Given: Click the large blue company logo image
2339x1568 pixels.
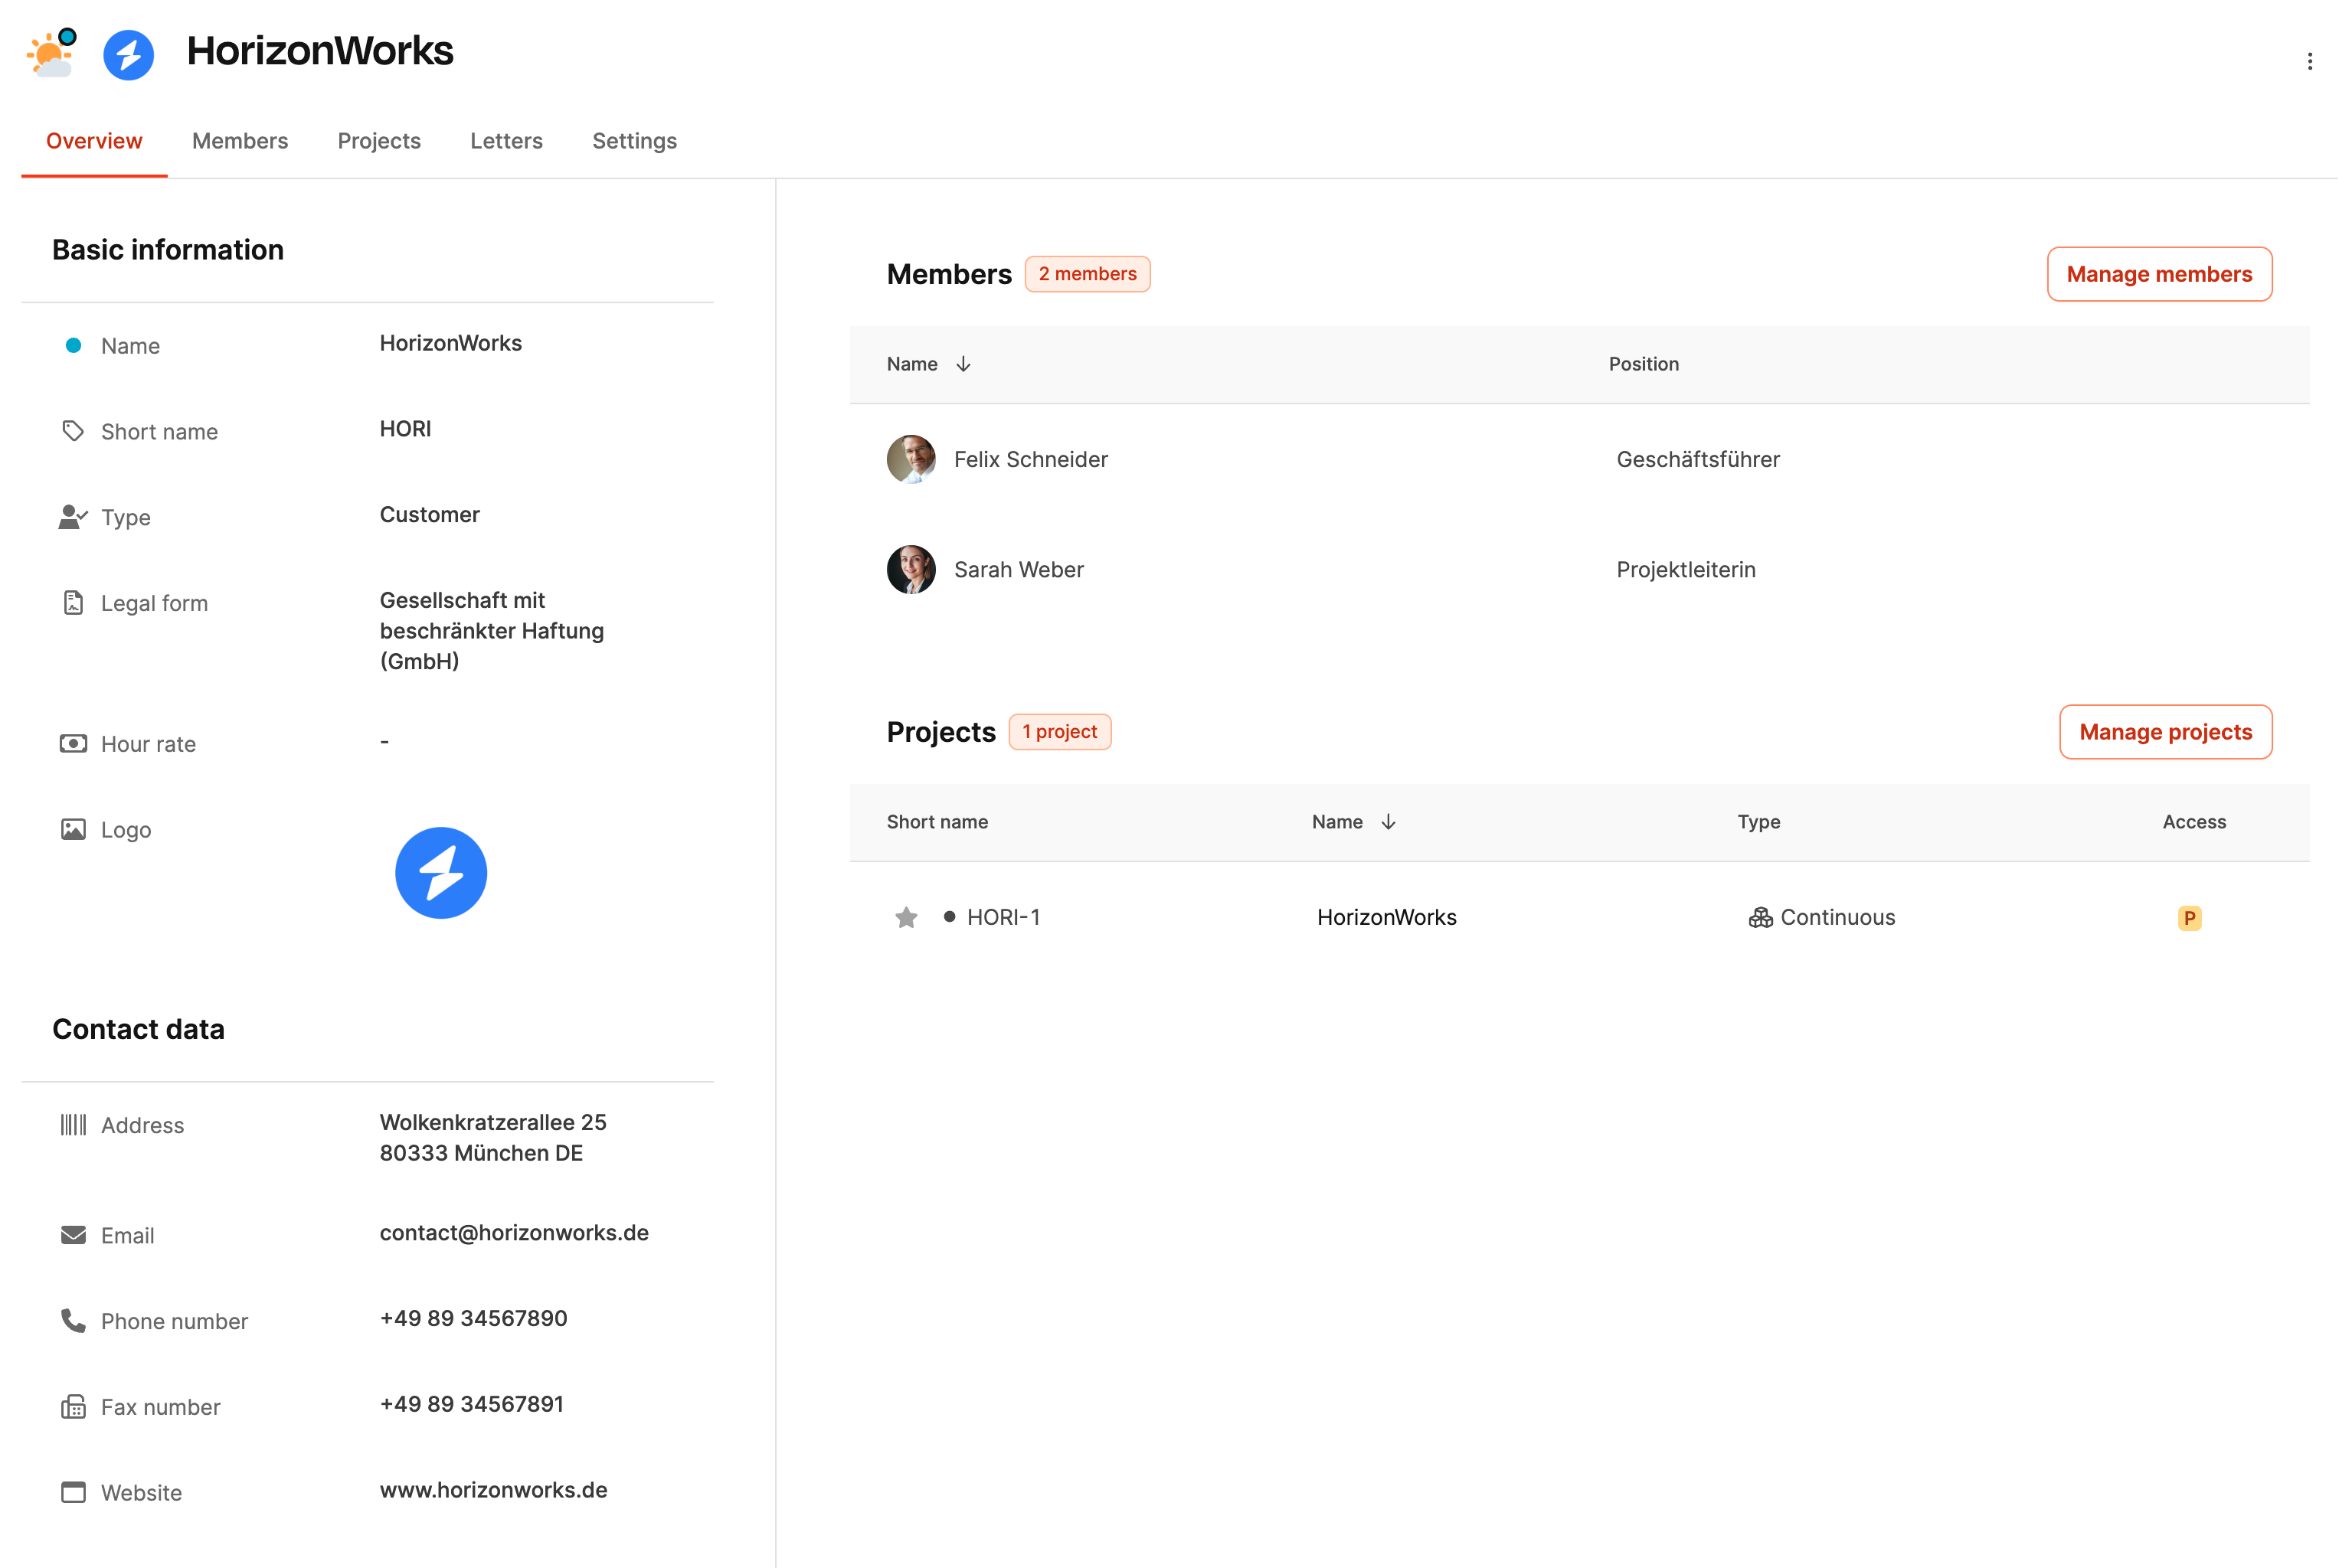Looking at the screenshot, I should point(441,872).
